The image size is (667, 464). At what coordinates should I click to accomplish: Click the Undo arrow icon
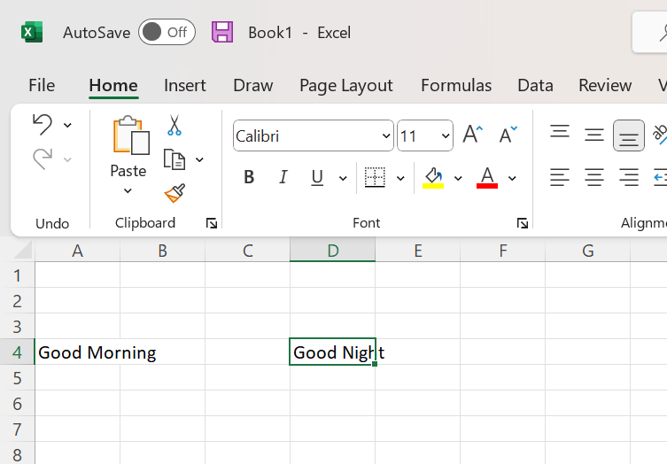point(42,124)
